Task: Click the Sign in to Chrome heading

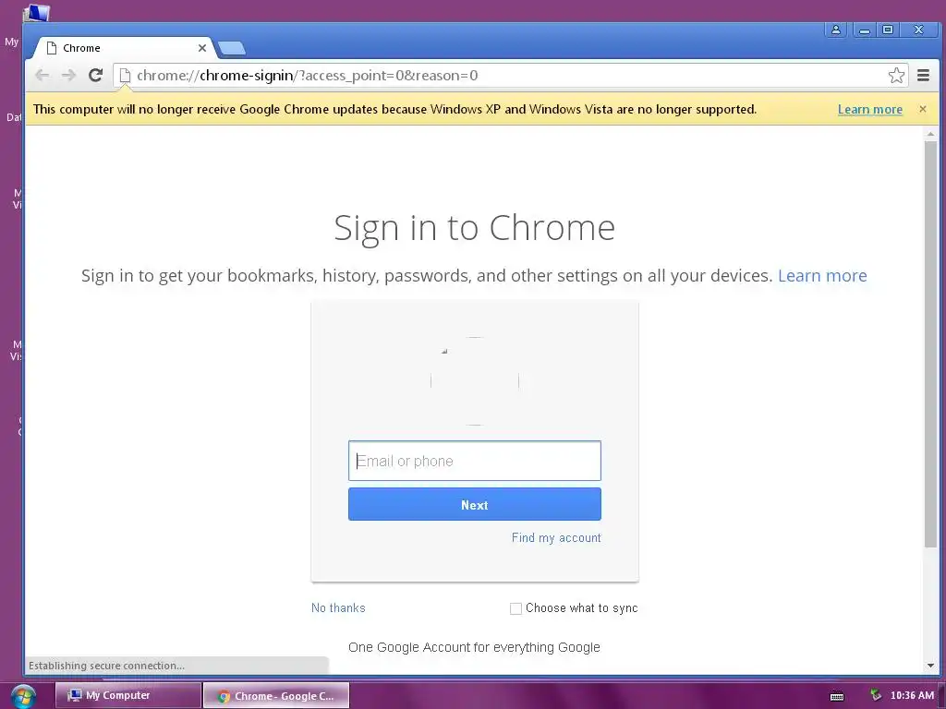Action: pos(474,228)
